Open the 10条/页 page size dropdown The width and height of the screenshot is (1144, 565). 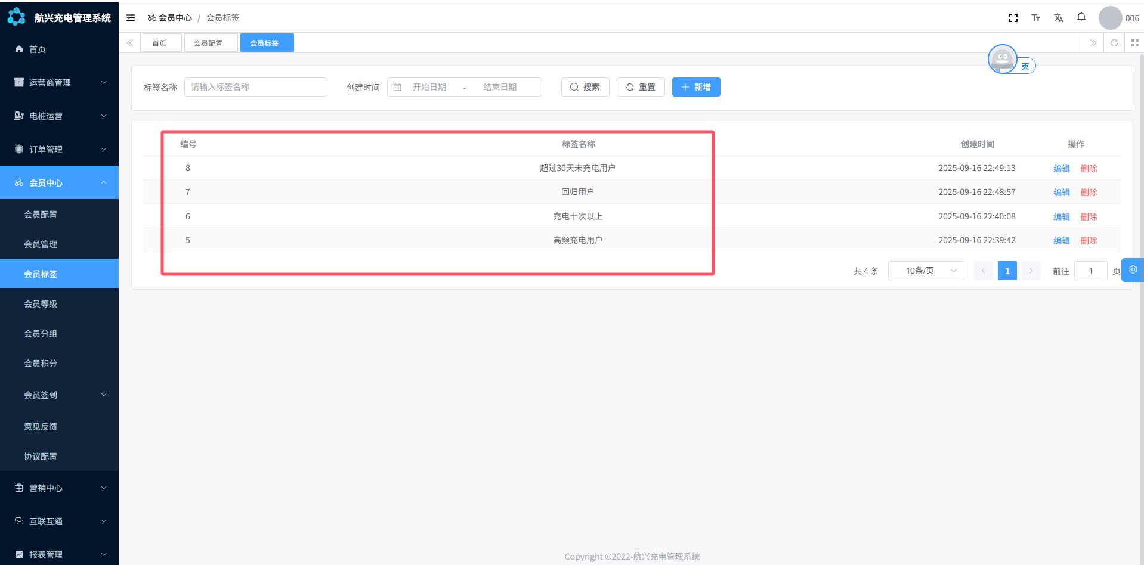coord(926,271)
